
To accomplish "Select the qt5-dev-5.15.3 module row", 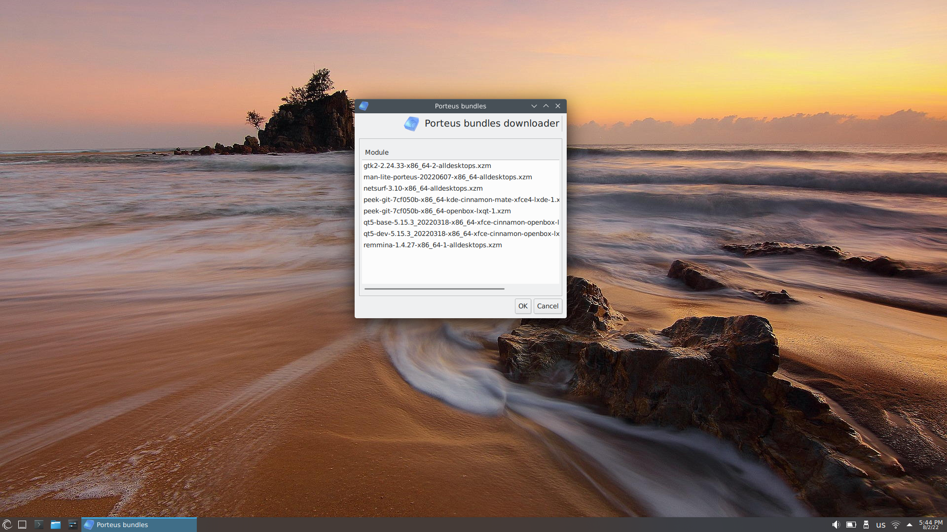I will [x=461, y=233].
